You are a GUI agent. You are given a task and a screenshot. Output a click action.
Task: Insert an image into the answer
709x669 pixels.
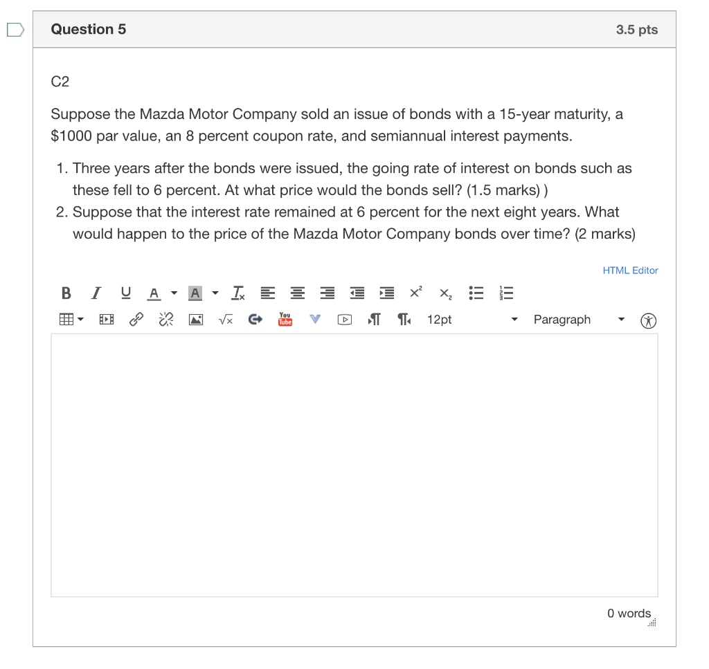[x=196, y=320]
